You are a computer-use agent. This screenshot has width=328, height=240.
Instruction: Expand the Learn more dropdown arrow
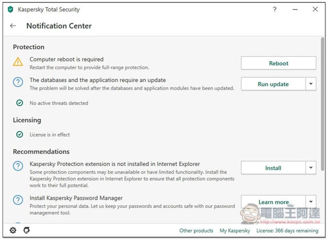pyautogui.click(x=311, y=201)
